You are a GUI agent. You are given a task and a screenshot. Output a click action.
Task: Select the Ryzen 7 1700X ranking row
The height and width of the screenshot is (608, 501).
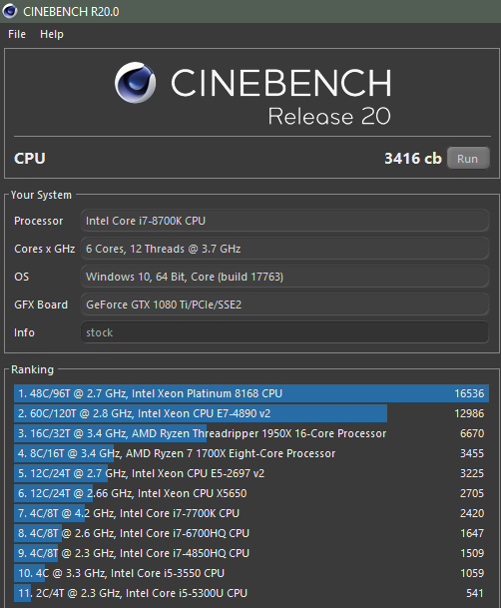[x=251, y=453]
